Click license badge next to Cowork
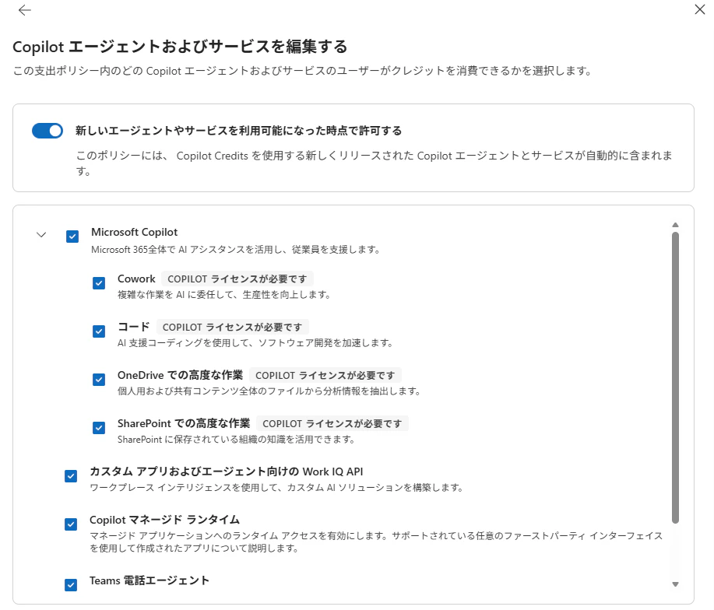The image size is (714, 610). (x=237, y=279)
